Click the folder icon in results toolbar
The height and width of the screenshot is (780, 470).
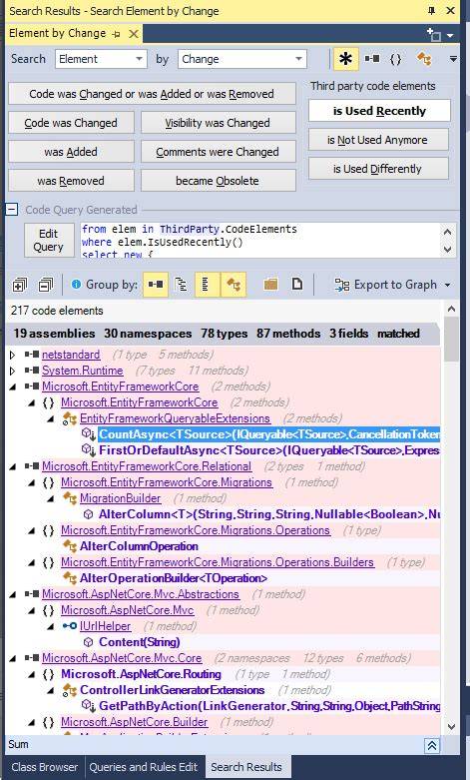pyautogui.click(x=270, y=285)
